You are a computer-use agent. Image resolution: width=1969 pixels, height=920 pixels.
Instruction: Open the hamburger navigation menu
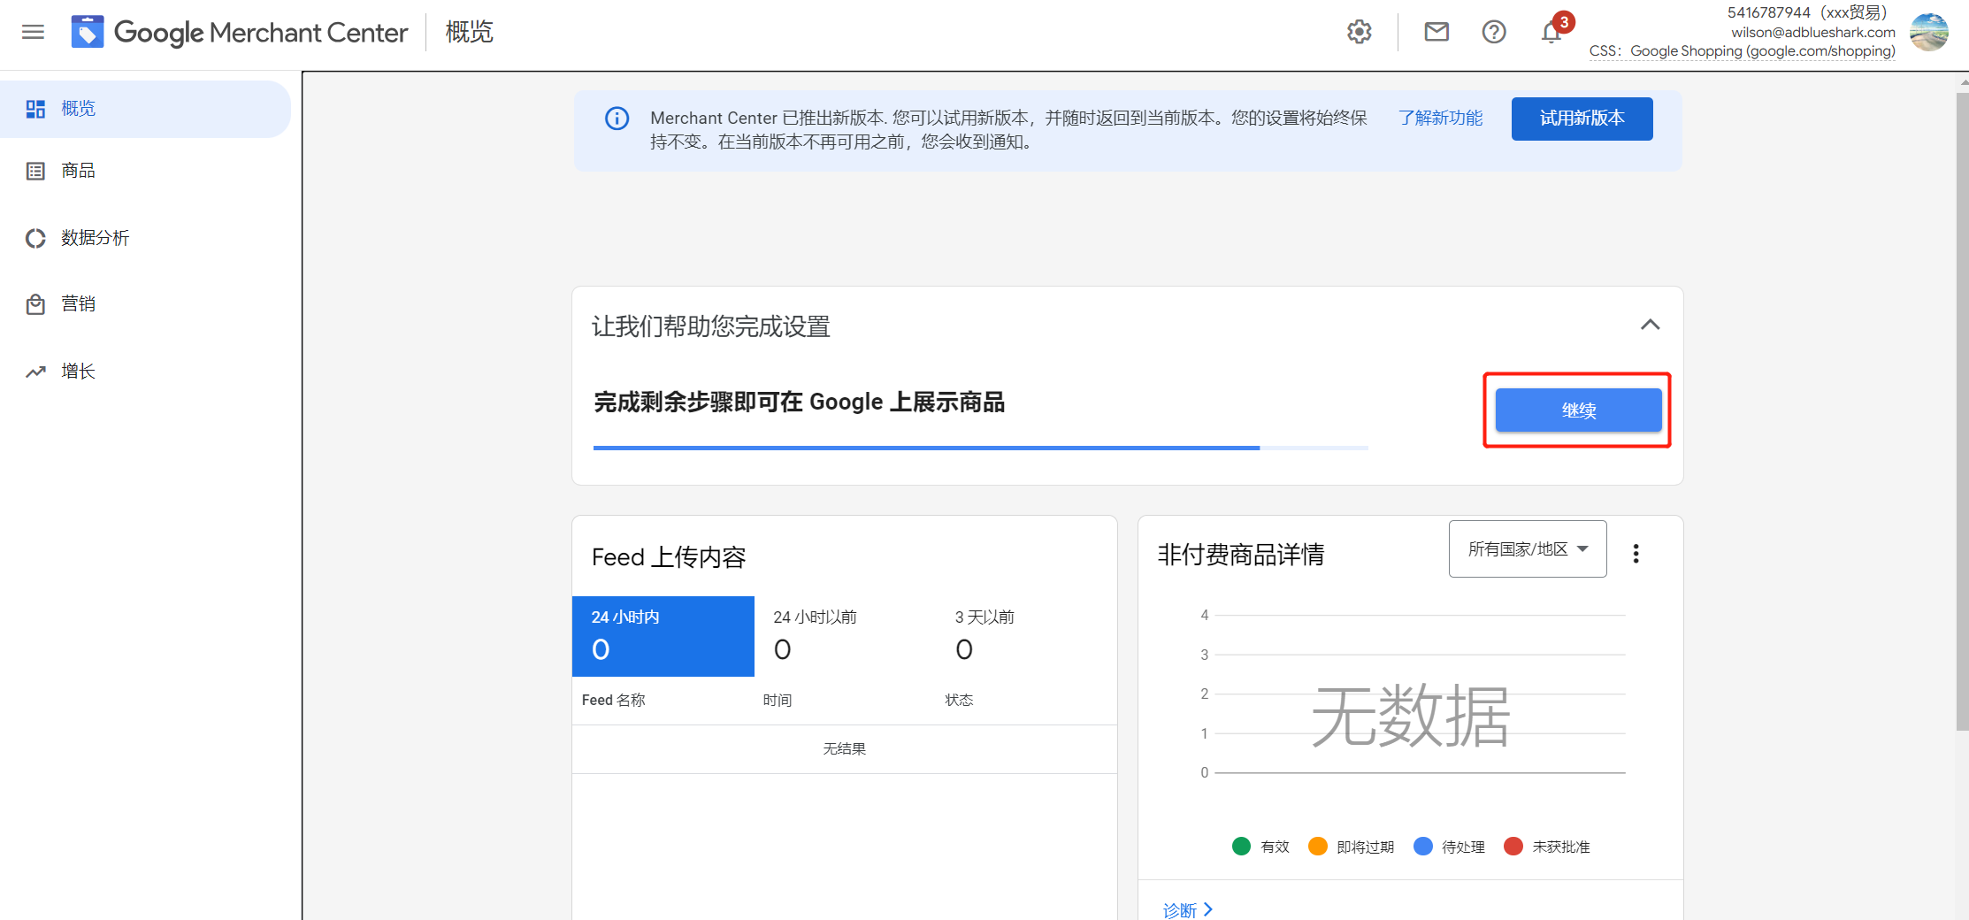tap(33, 32)
